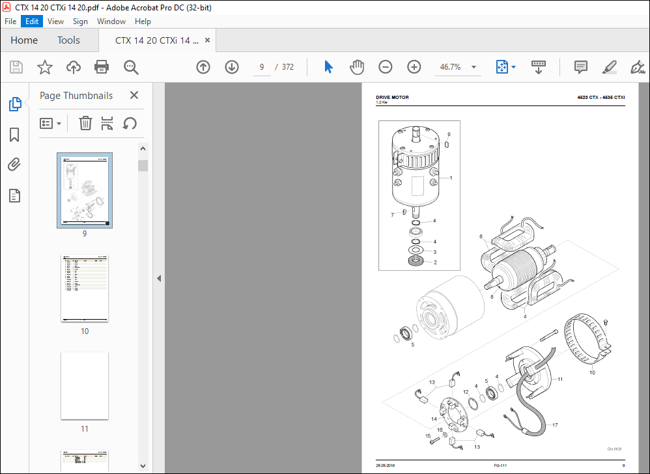
Task: Click thumbnails scrollbar up arrow
Action: point(143,148)
